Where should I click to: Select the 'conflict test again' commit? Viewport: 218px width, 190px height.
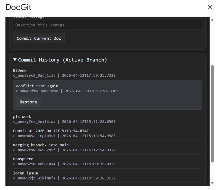37,86
